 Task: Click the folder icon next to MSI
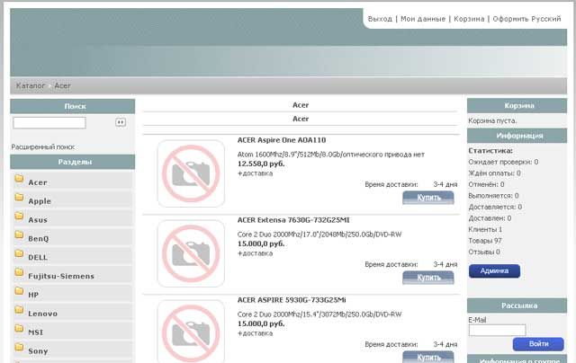click(x=19, y=329)
